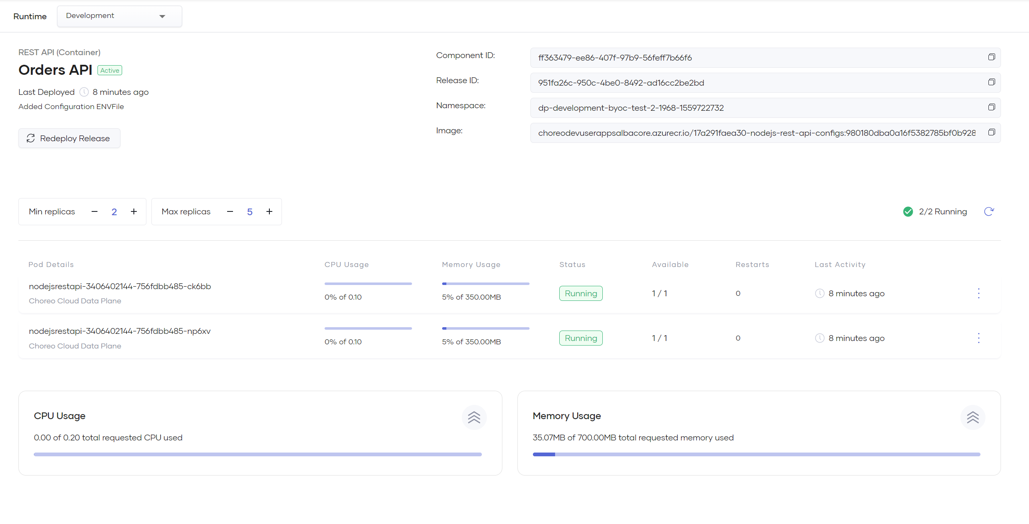The width and height of the screenshot is (1029, 524).
Task: Open options menu for np6xv pod
Action: 979,338
